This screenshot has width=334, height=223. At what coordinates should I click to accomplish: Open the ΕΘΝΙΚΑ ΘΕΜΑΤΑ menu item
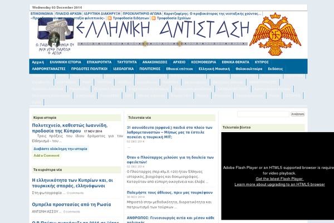pyautogui.click(x=235, y=62)
